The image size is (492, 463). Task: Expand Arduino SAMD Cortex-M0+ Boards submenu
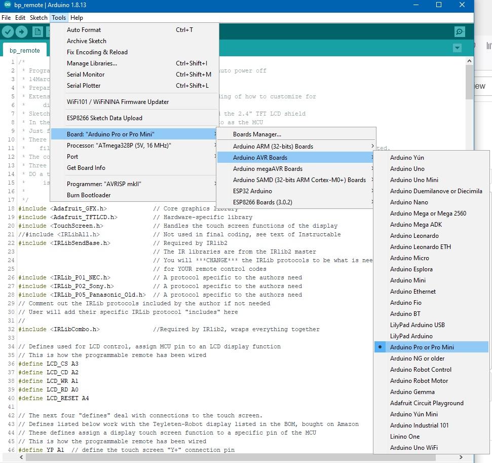(x=296, y=180)
